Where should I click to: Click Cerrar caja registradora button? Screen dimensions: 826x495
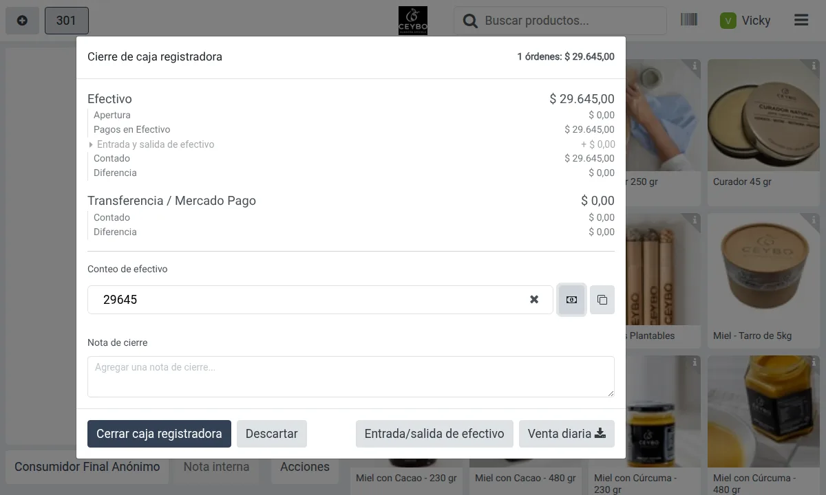[x=159, y=434]
